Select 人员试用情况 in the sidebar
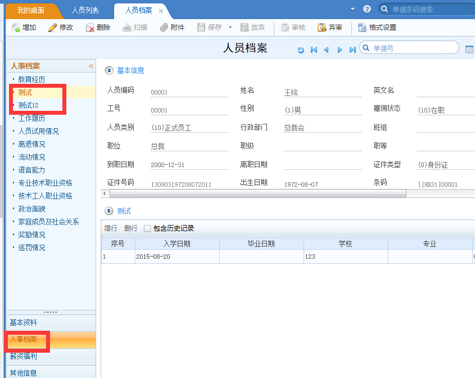 click(x=38, y=131)
